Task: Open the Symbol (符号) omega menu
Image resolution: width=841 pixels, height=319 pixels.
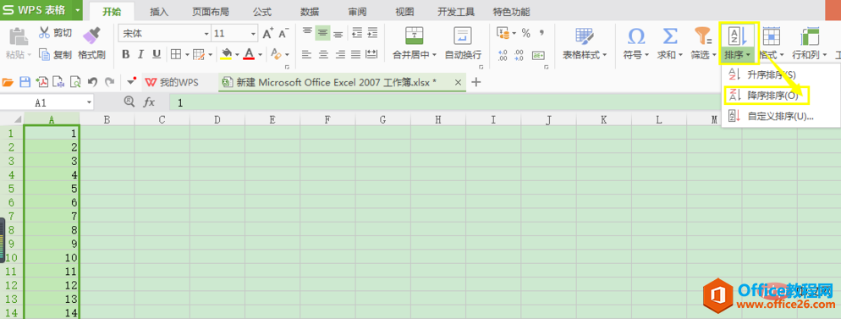Action: (636, 43)
